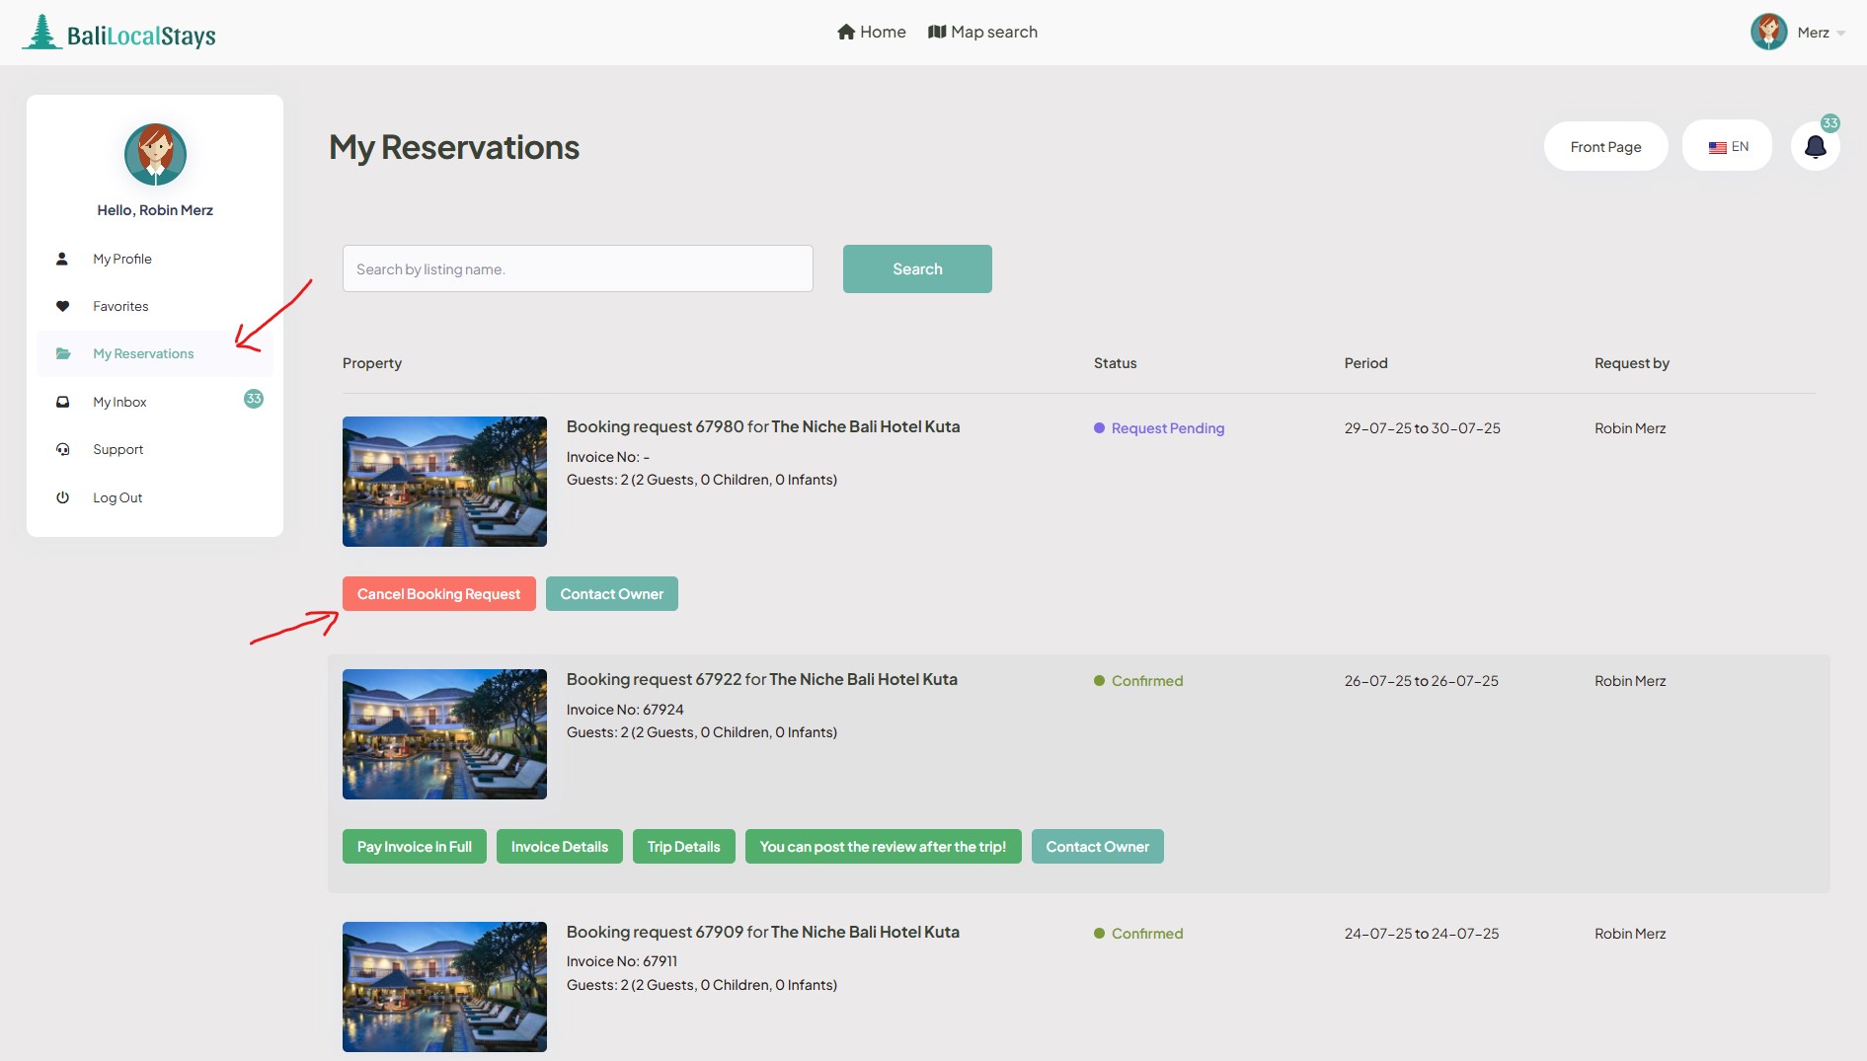
Task: Click Request Pending status label
Action: 1167,428
